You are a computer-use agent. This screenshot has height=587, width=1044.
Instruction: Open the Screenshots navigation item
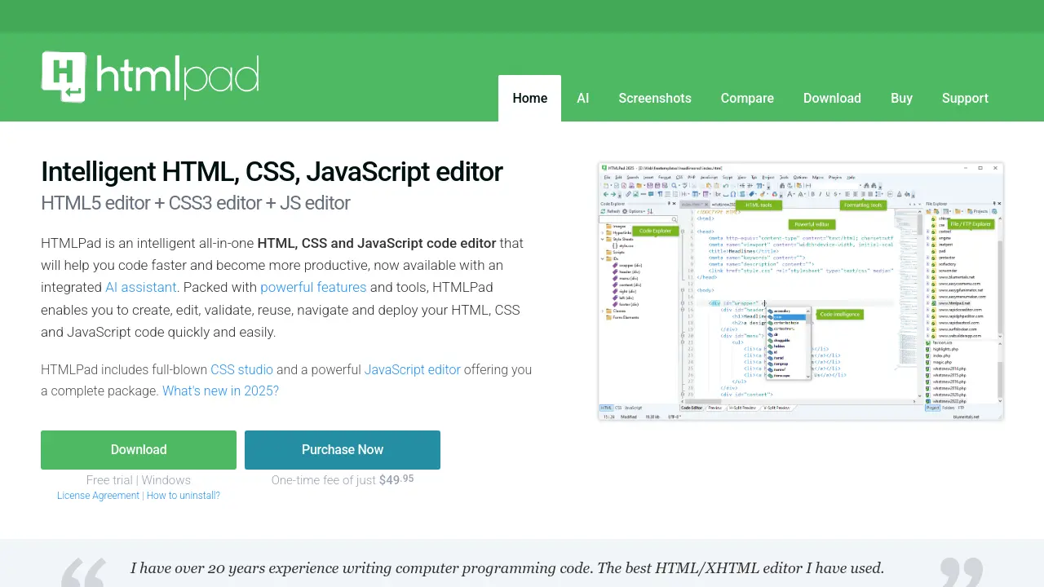[655, 98]
